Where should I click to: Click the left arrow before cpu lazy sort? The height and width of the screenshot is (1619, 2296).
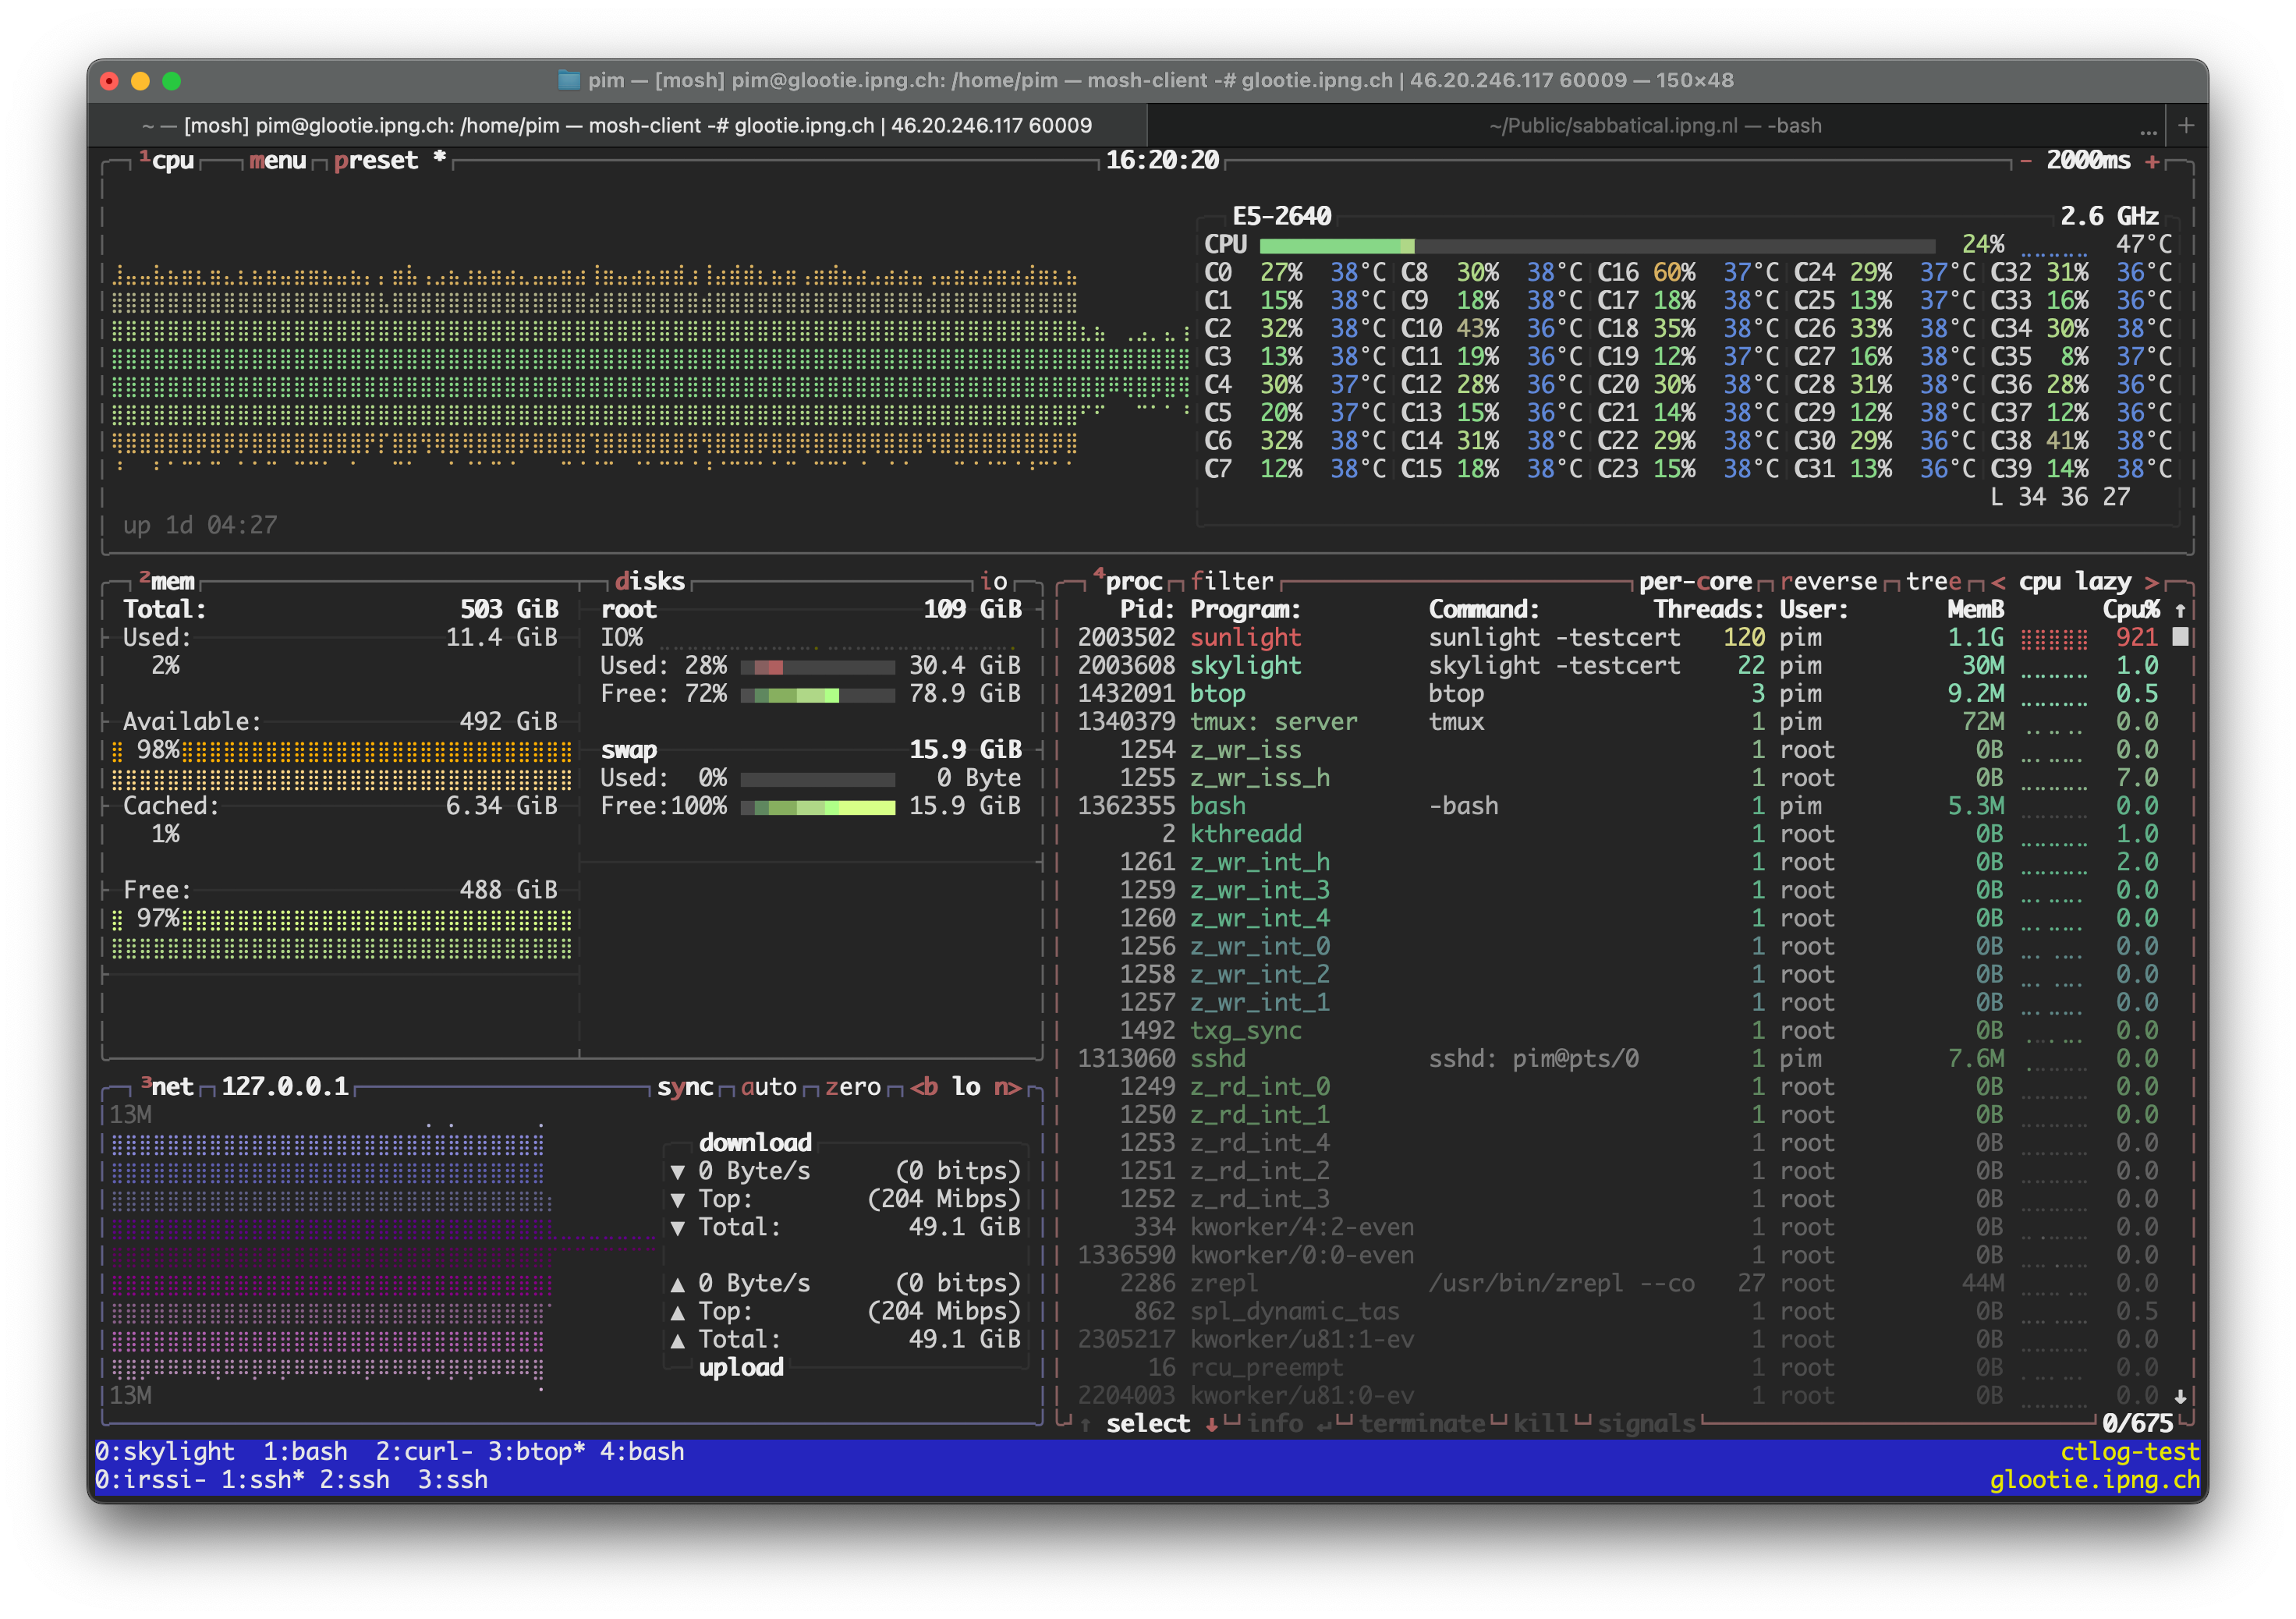(x=1997, y=582)
